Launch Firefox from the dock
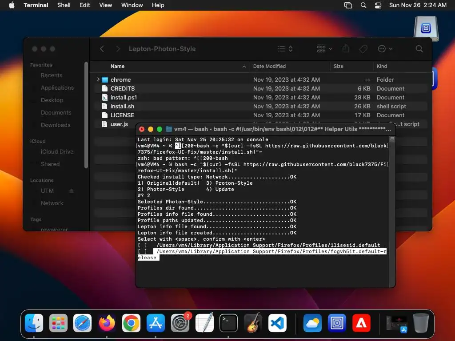 pos(107,323)
